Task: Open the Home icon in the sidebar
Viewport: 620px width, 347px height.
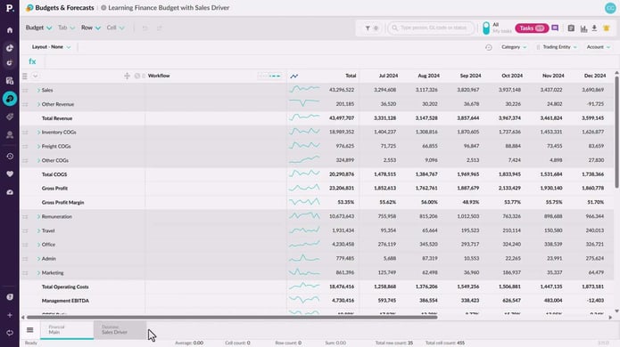Action: tap(10, 30)
